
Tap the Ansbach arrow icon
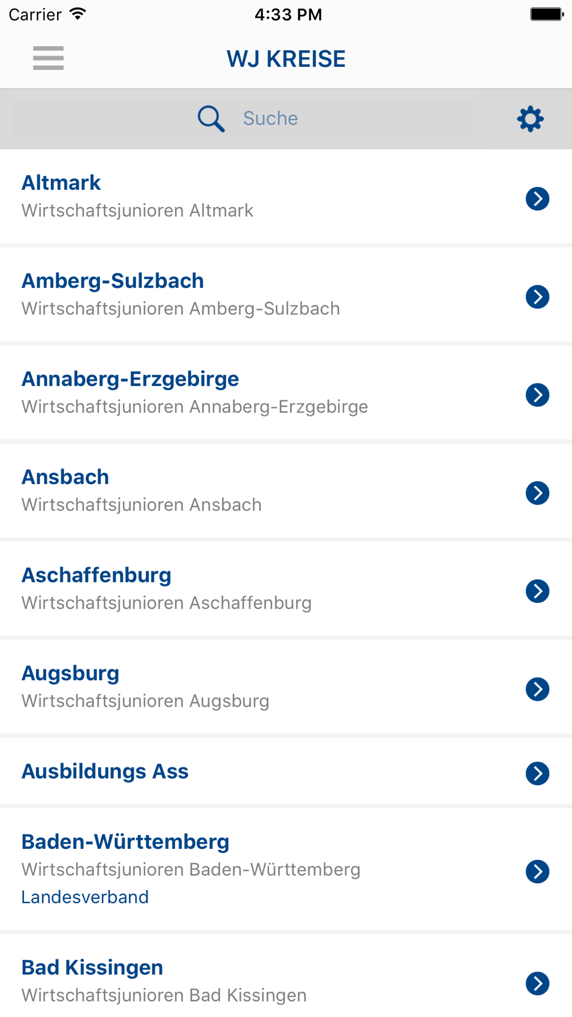tap(538, 492)
